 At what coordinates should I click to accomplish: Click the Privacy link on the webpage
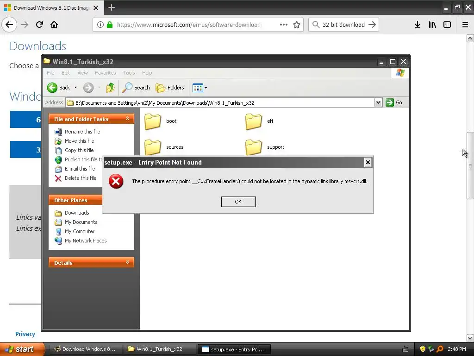pyautogui.click(x=25, y=334)
